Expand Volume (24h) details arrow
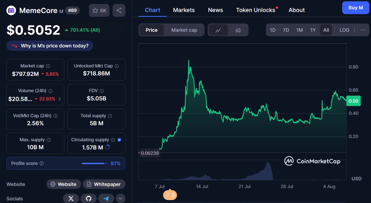Screen dimensions: 371x203 tap(60, 99)
